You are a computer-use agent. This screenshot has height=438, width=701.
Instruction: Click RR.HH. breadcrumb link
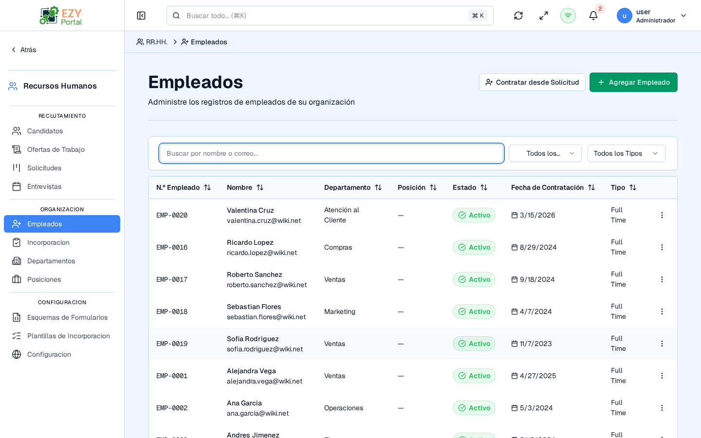[x=152, y=42]
